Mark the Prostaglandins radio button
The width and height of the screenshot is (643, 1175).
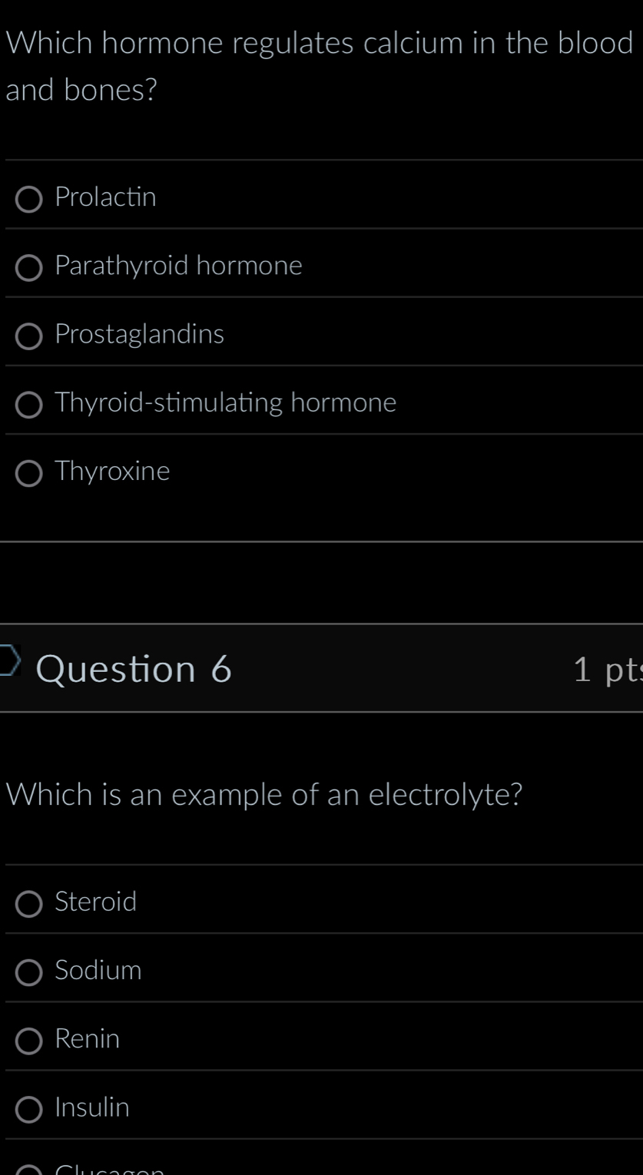tap(29, 336)
